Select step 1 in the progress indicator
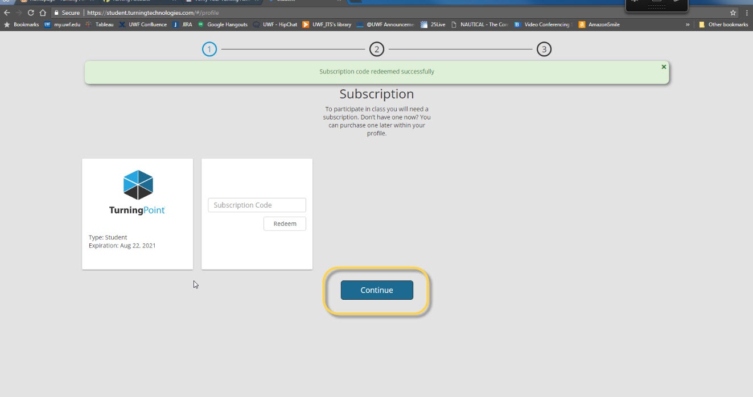This screenshot has width=753, height=397. coord(209,49)
